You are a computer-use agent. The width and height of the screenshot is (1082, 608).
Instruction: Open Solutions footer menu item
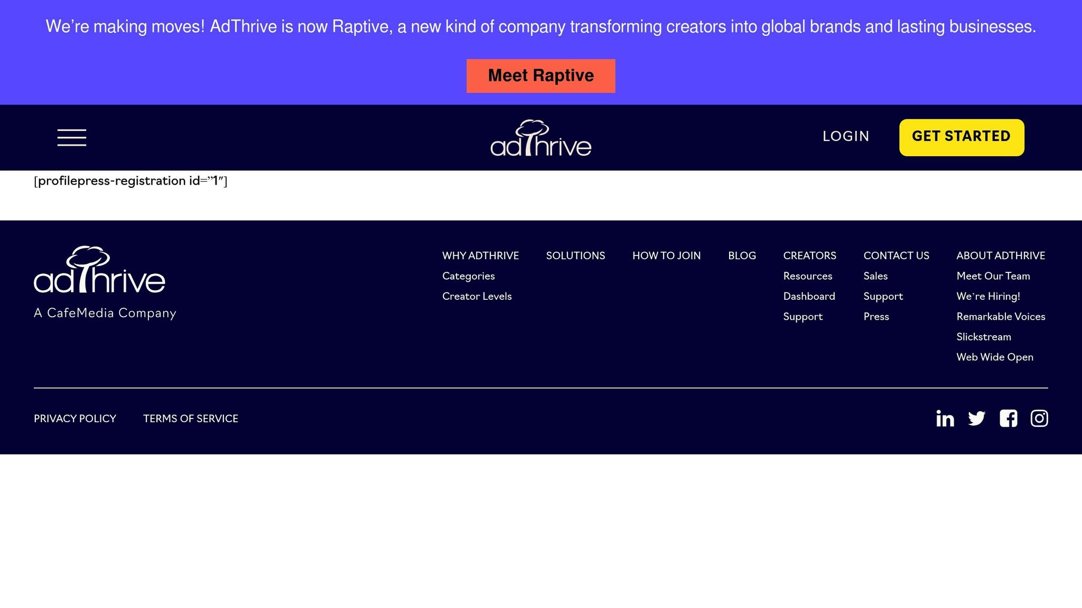tap(575, 256)
